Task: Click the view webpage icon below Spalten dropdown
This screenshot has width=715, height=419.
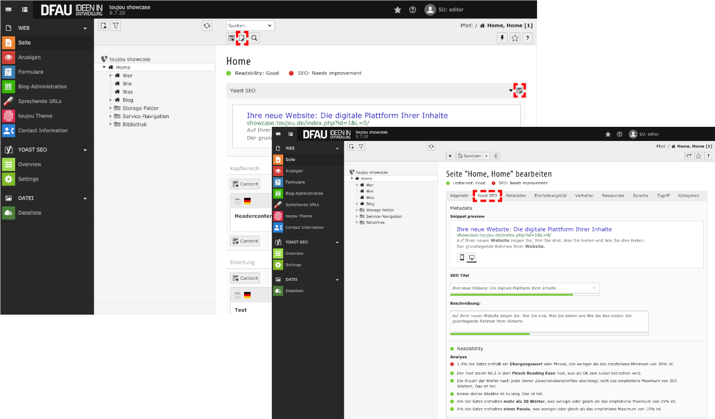Action: tap(232, 38)
